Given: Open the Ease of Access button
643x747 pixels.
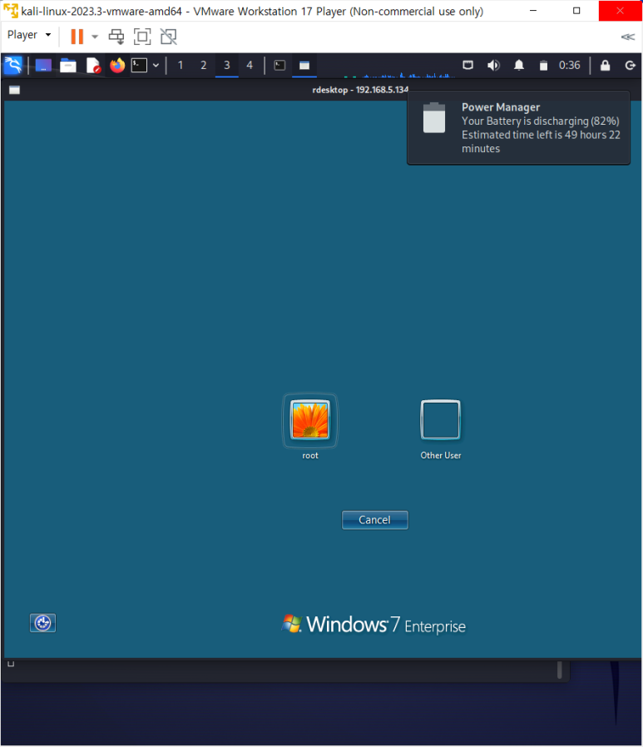Looking at the screenshot, I should point(43,623).
